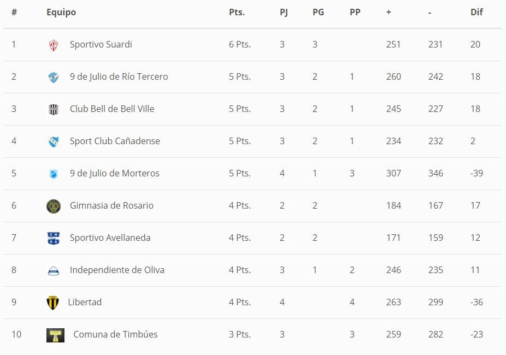Click the Club Bell striped crest
The image size is (506, 355).
[x=54, y=109]
